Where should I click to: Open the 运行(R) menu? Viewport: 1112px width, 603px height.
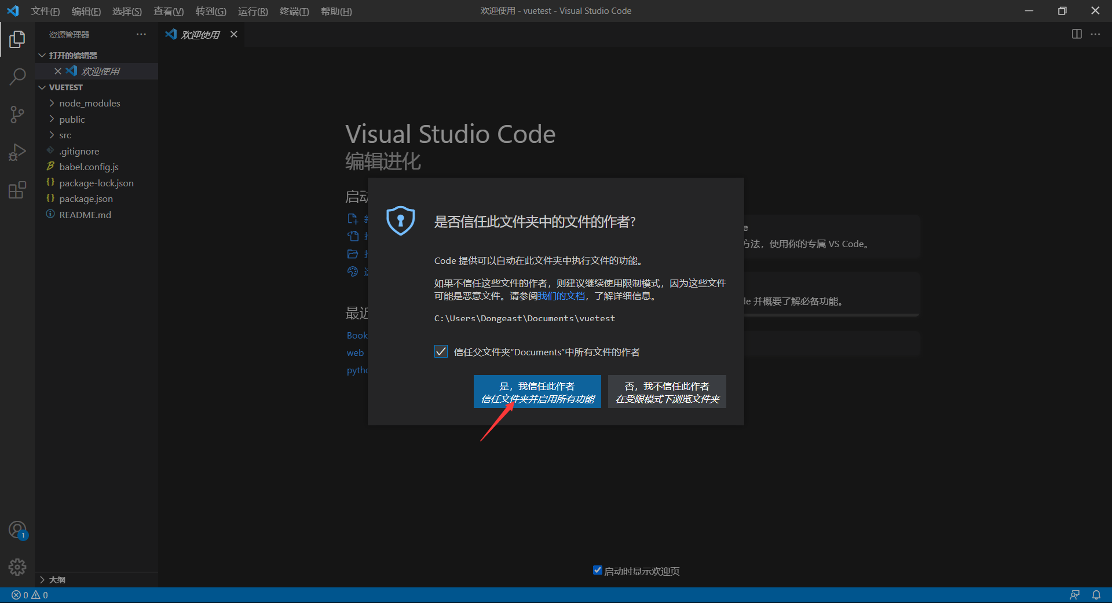coord(253,11)
